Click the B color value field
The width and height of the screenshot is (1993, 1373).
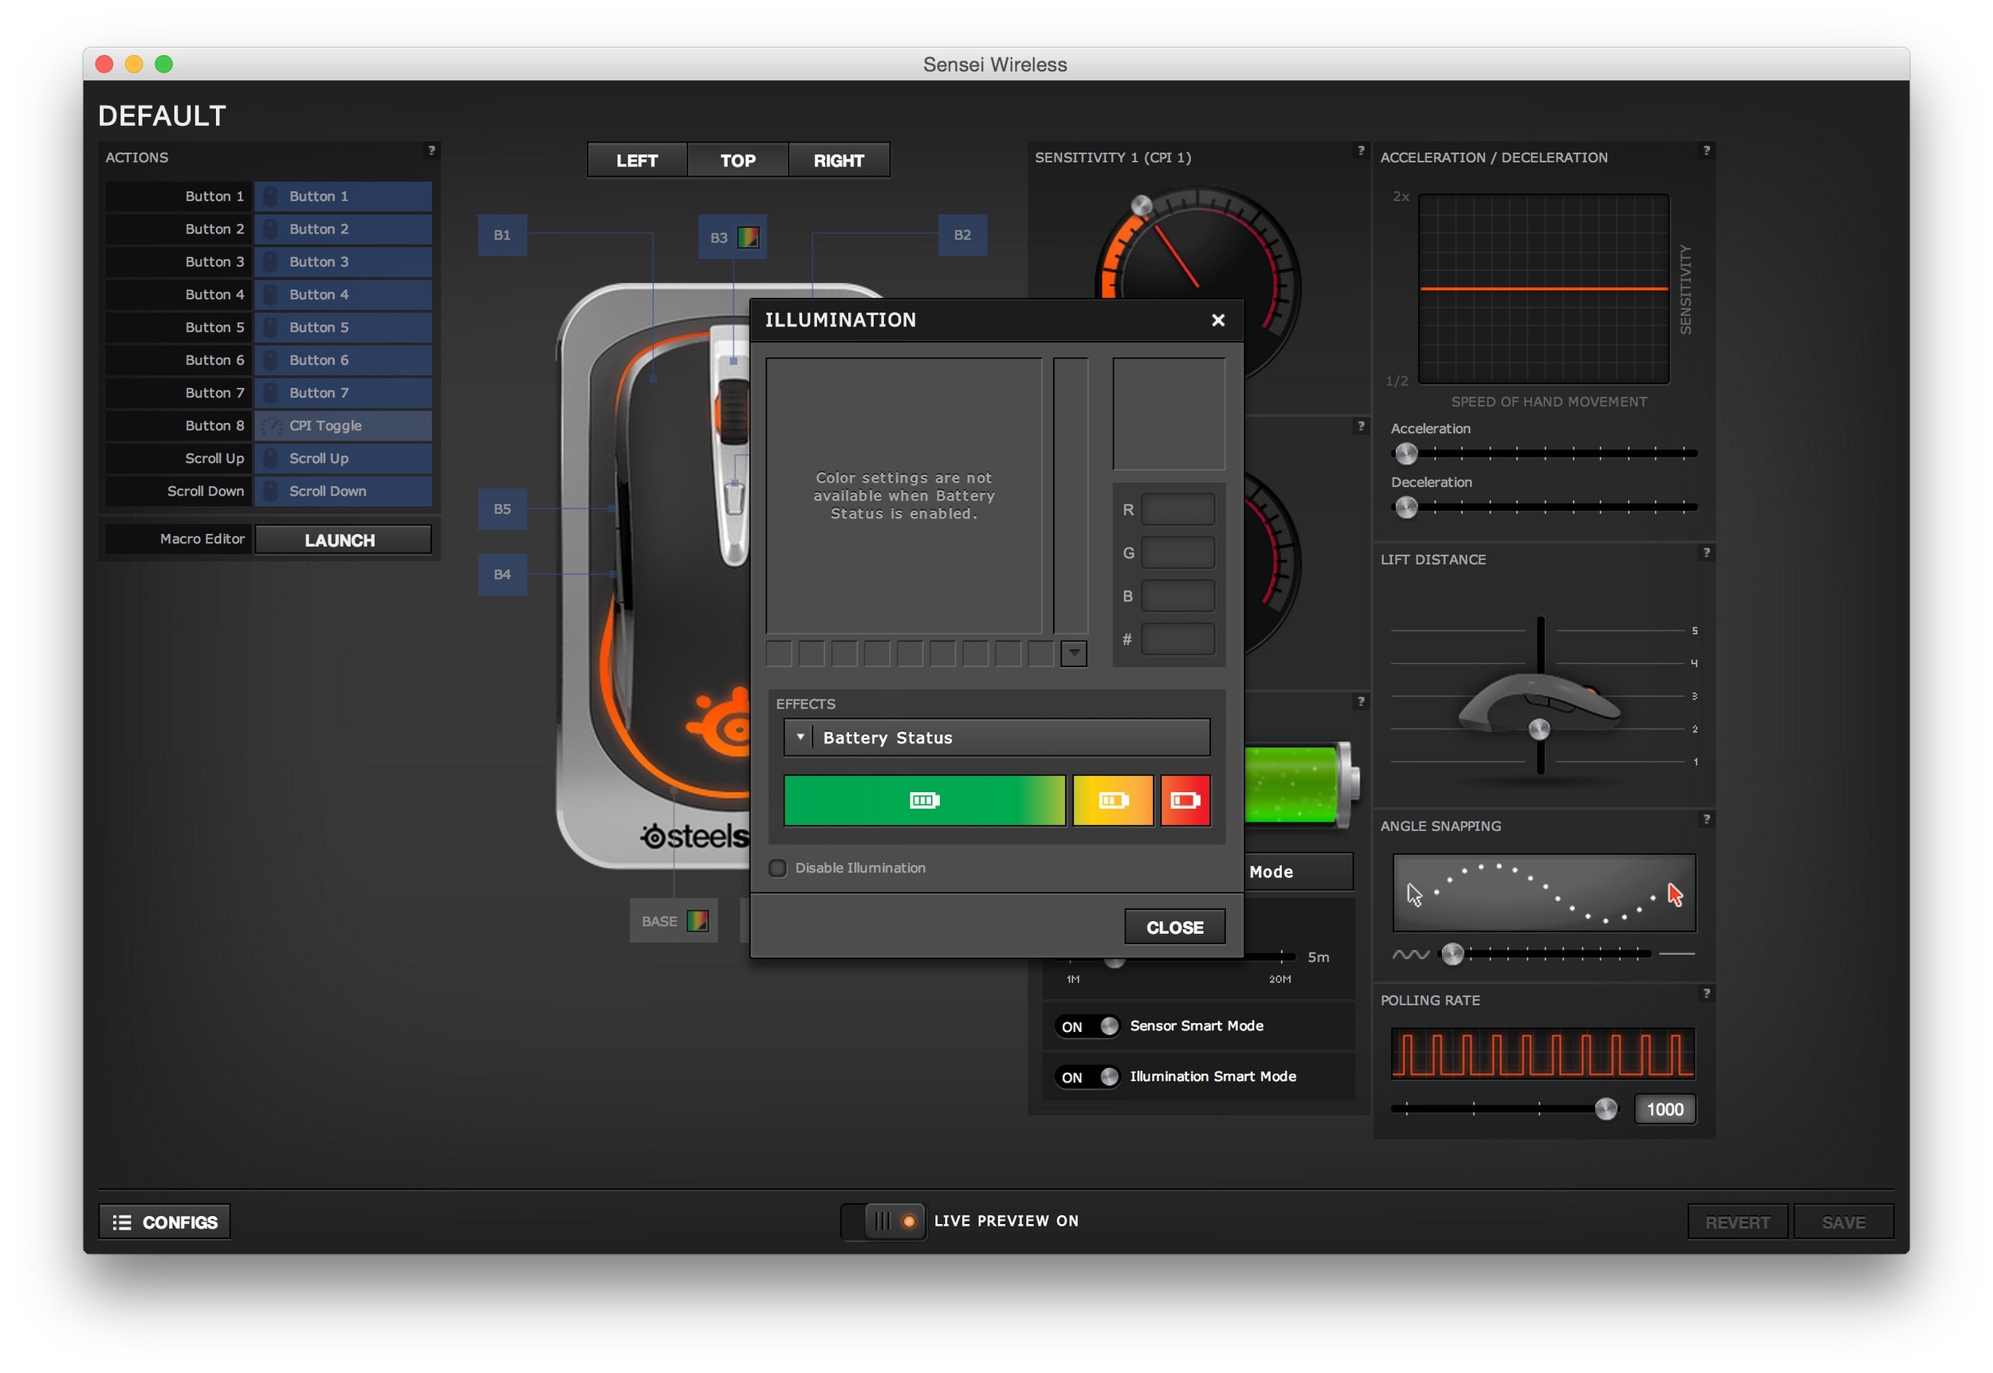pos(1177,596)
